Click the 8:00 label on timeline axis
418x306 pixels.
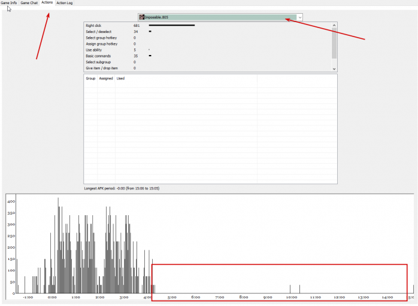tap(244, 297)
